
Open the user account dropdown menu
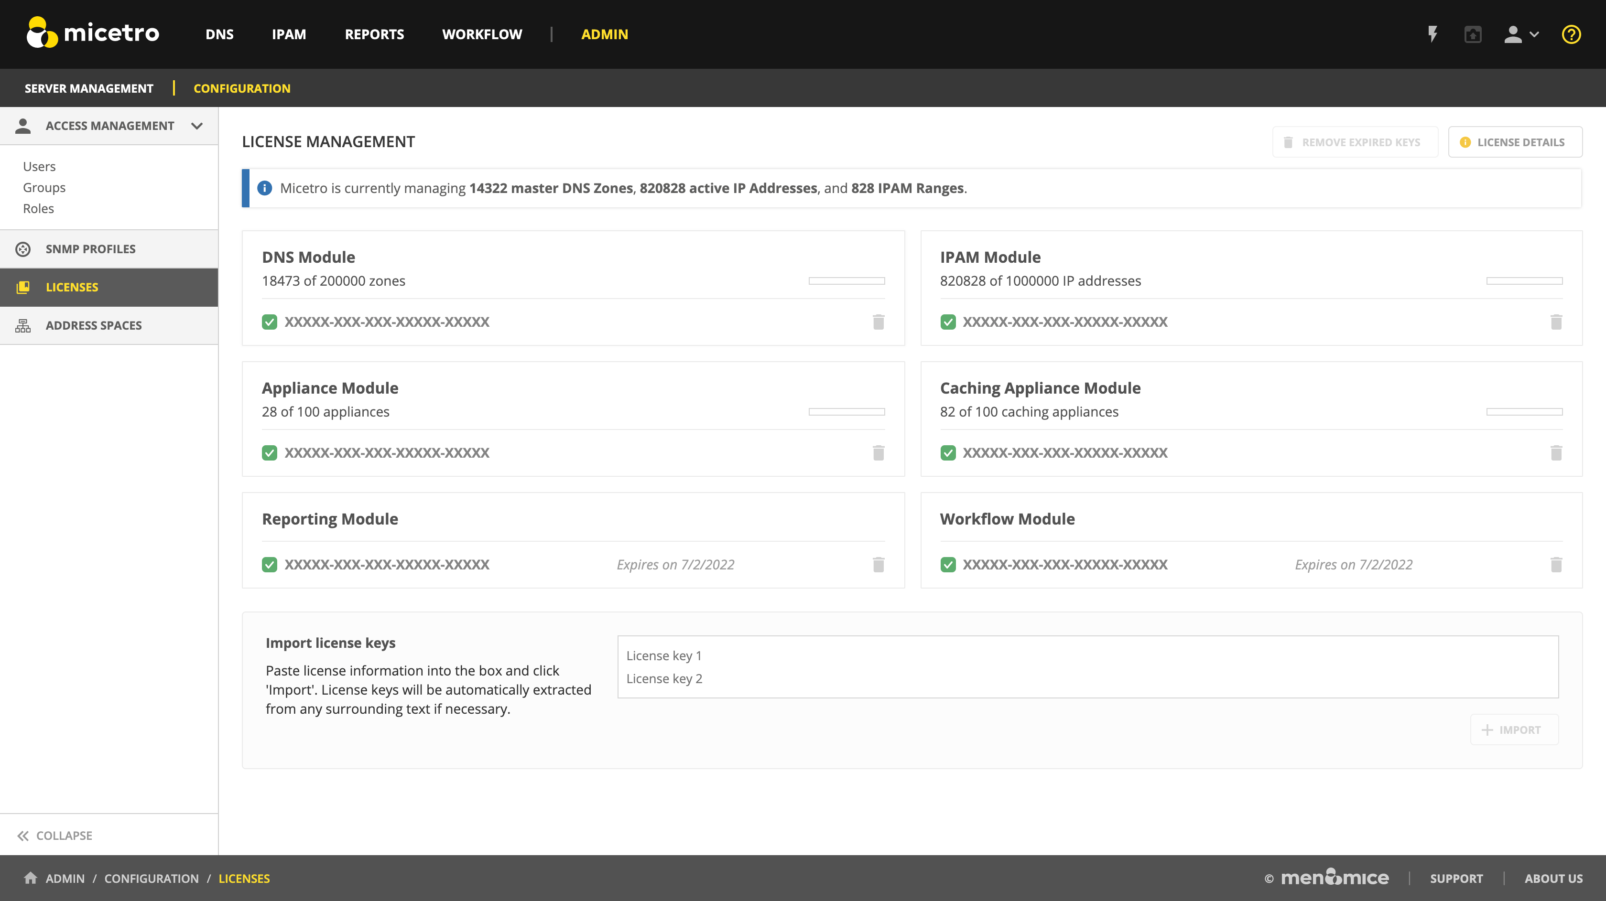click(1521, 34)
